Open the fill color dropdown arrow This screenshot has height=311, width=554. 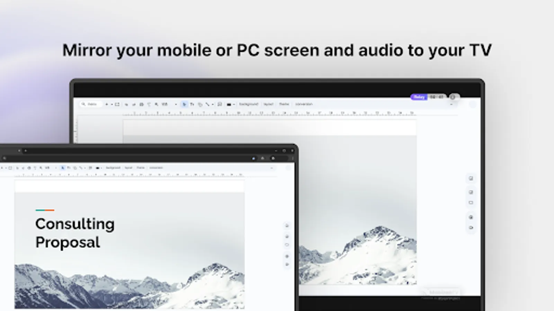[234, 104]
